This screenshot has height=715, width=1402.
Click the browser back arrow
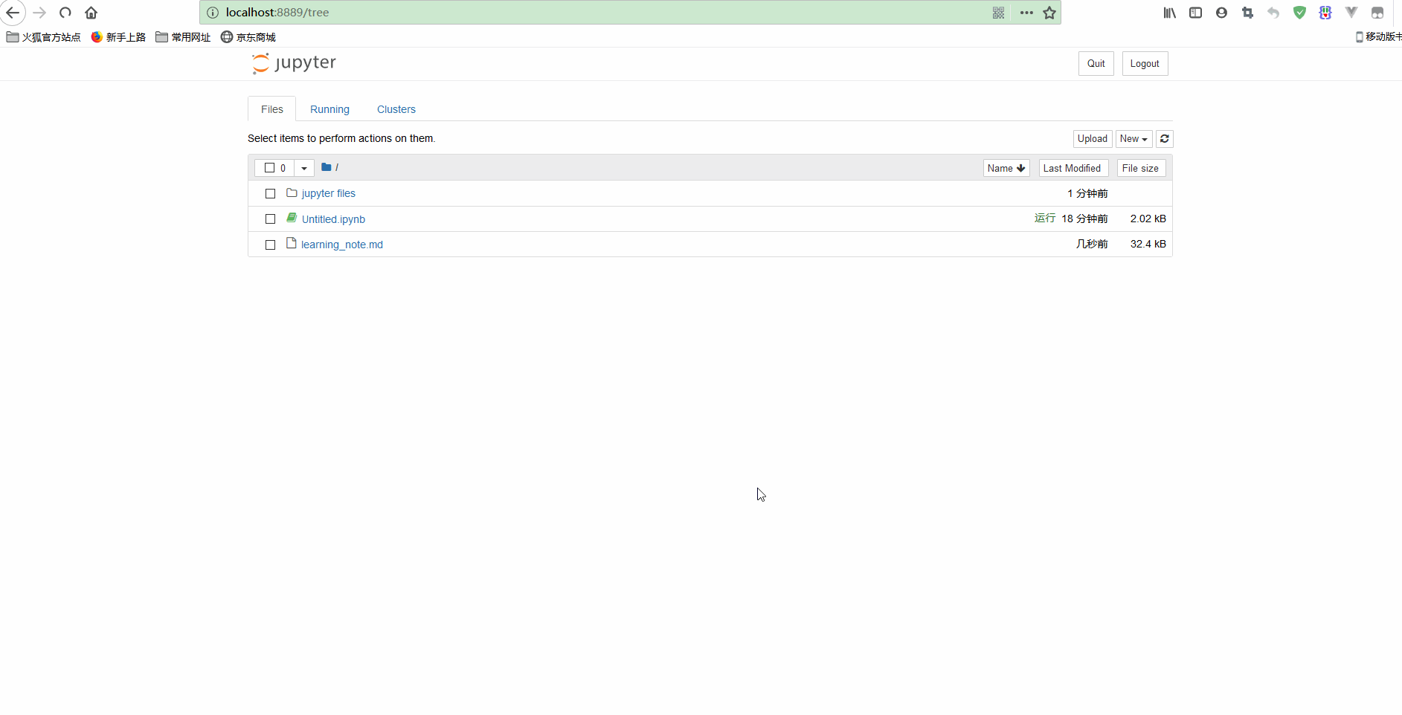pos(13,13)
